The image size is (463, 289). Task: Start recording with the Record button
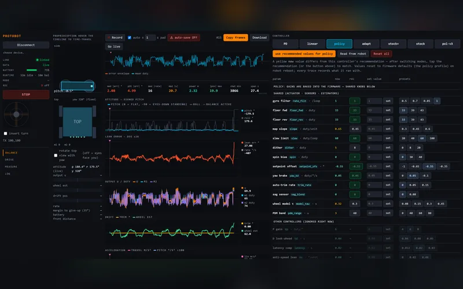click(x=115, y=38)
